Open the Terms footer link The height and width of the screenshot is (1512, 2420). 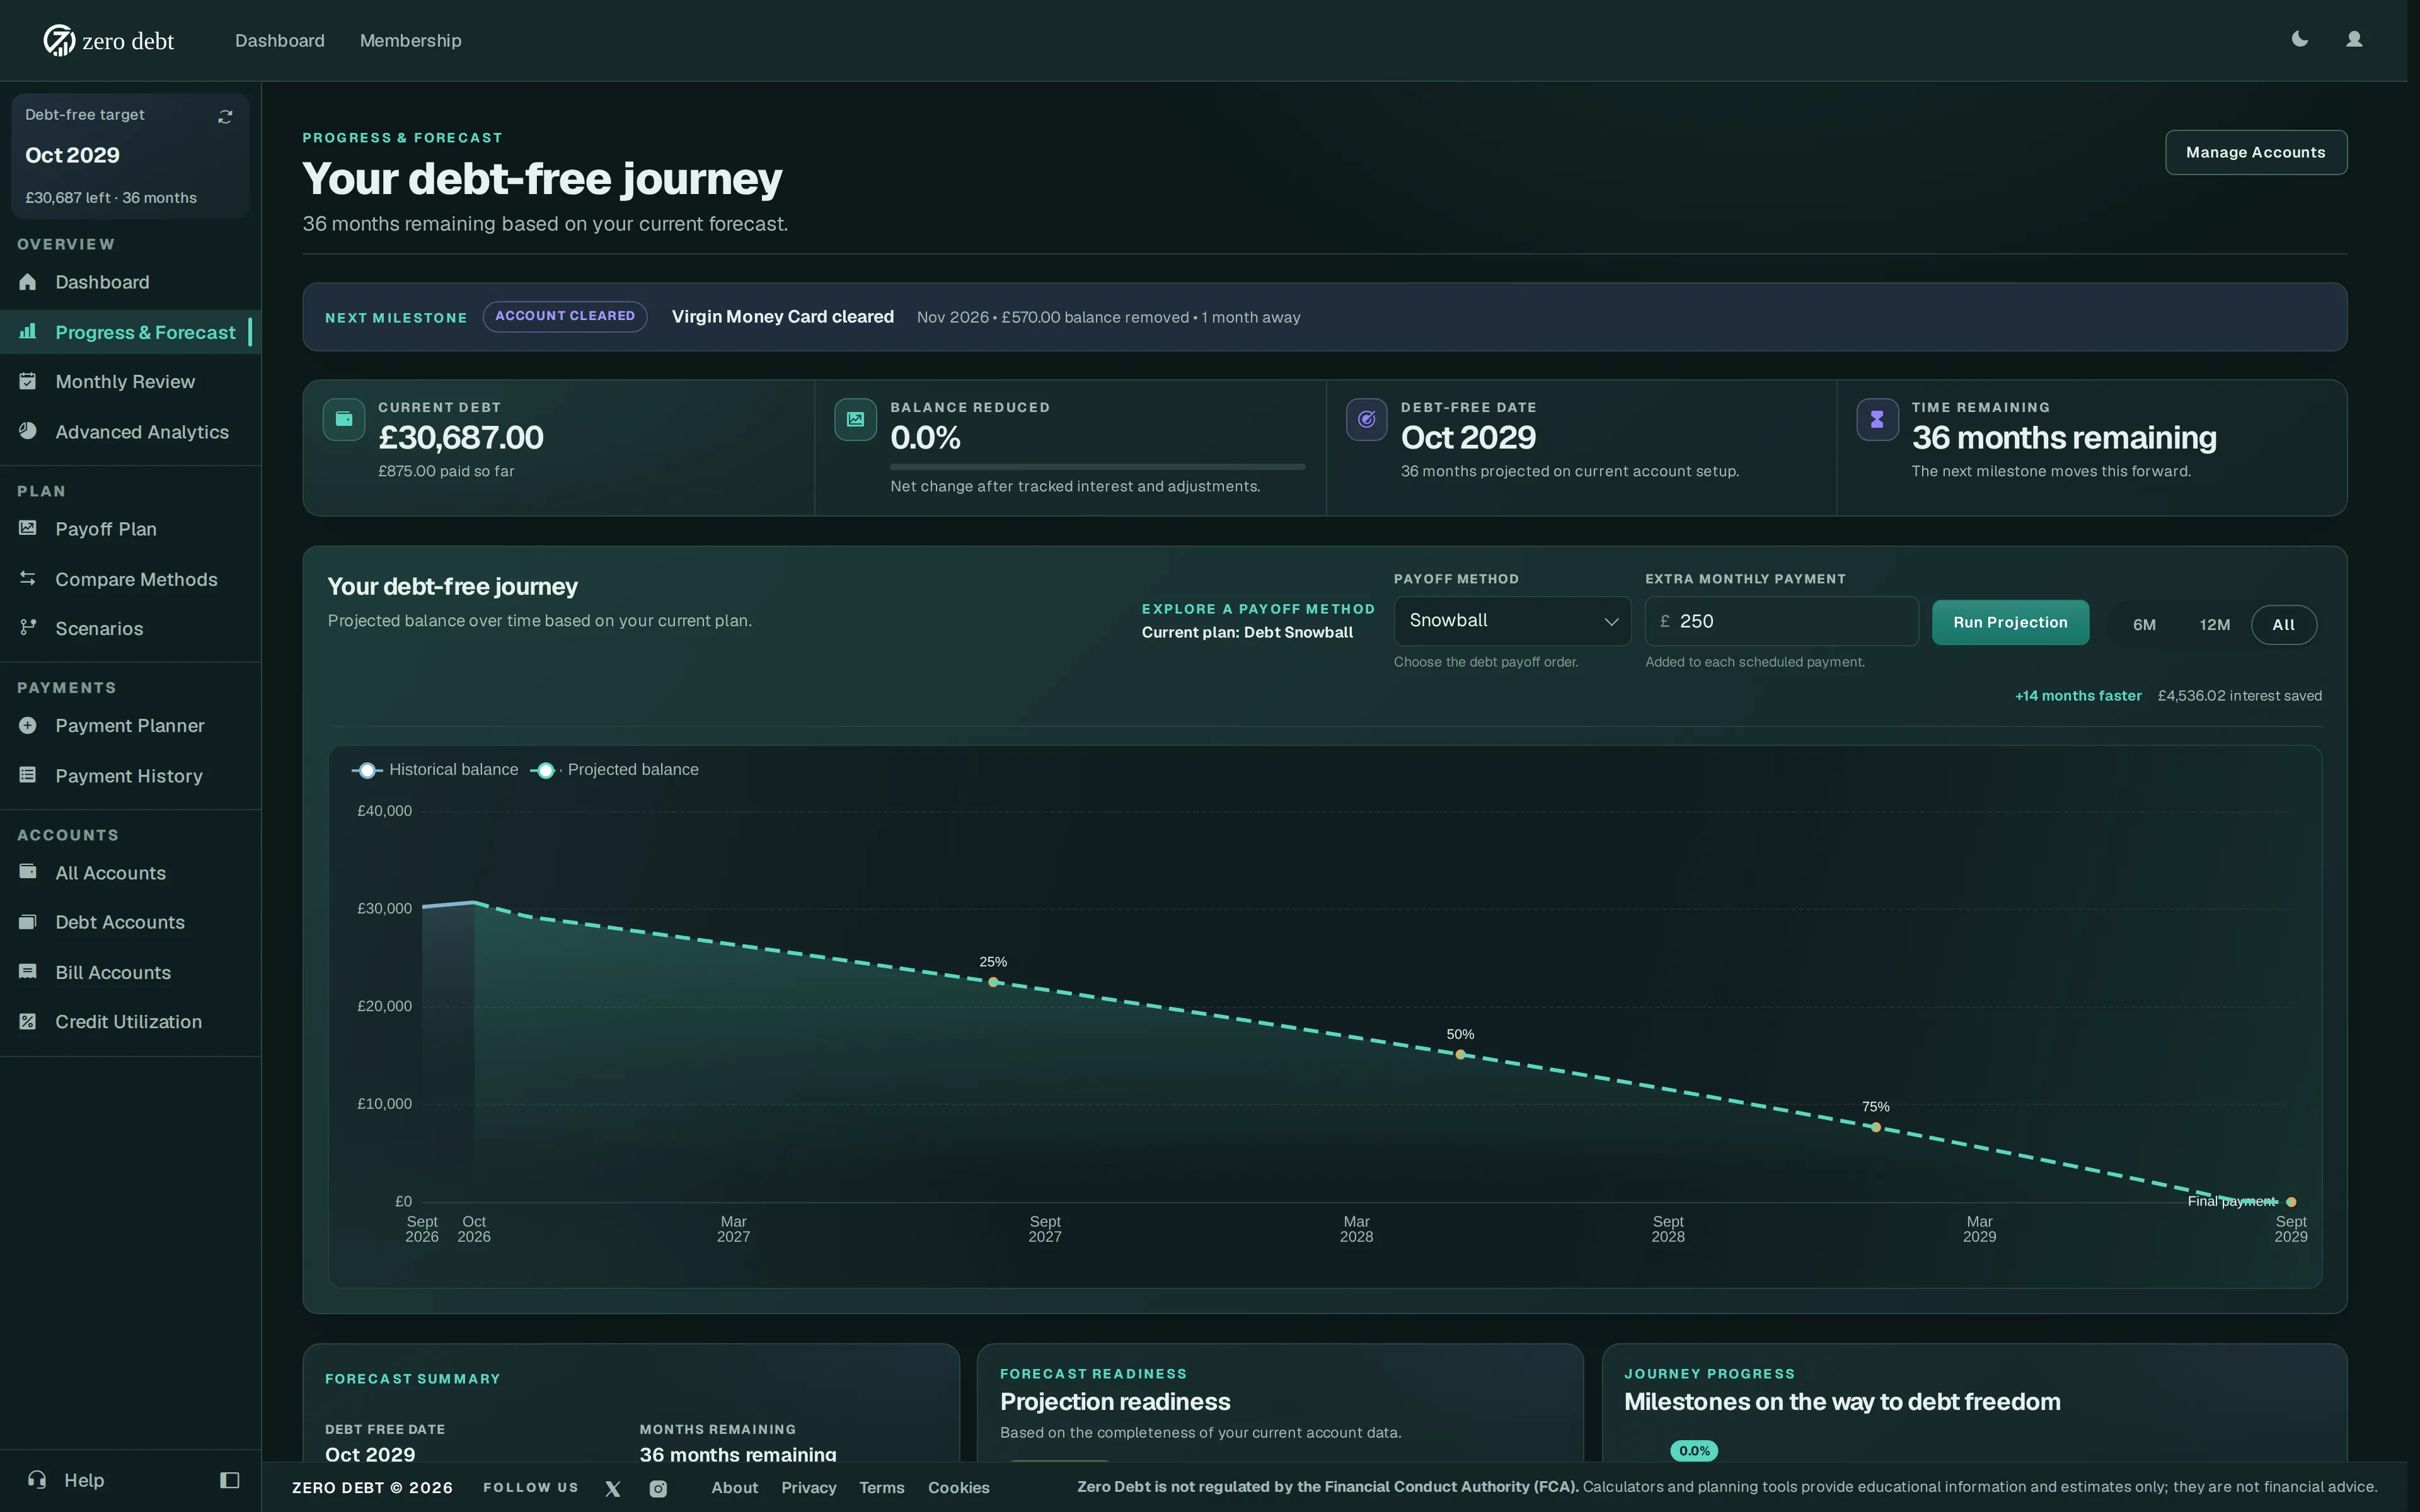click(x=881, y=1488)
